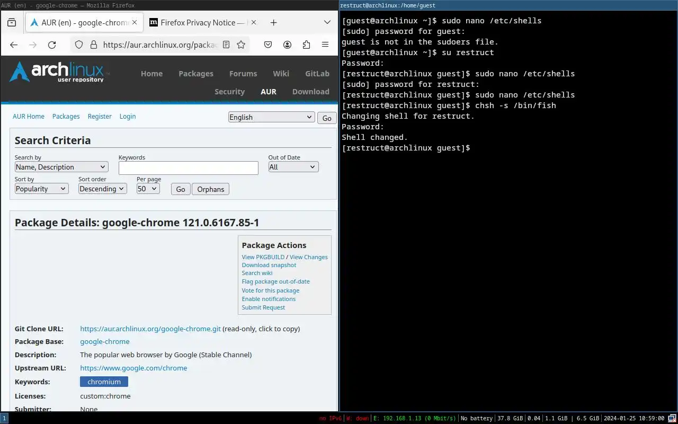The height and width of the screenshot is (424, 678).
Task: Open Forums in Arch navigation
Action: pyautogui.click(x=243, y=74)
